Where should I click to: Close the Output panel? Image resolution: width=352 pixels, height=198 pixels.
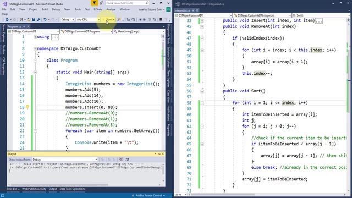click(x=163, y=154)
